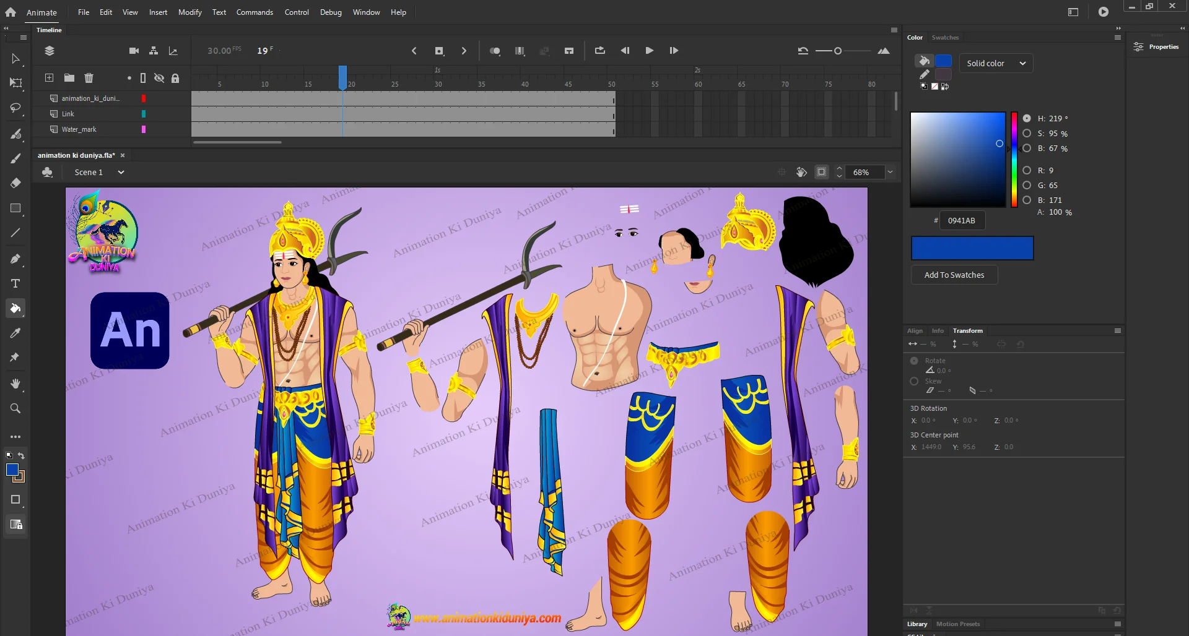Select the Paint Bucket tool
The width and height of the screenshot is (1189, 636).
click(x=15, y=308)
